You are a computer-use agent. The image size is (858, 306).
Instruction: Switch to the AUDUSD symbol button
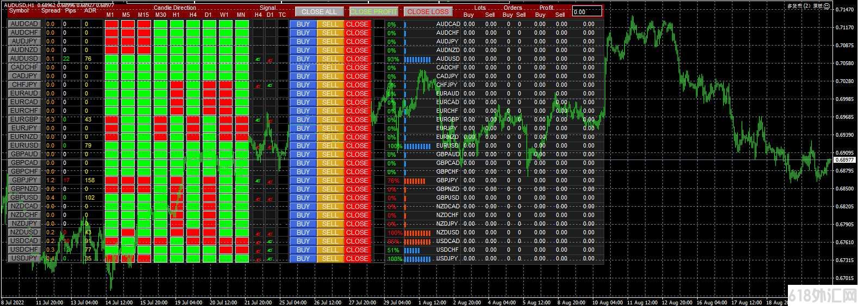pyautogui.click(x=24, y=59)
